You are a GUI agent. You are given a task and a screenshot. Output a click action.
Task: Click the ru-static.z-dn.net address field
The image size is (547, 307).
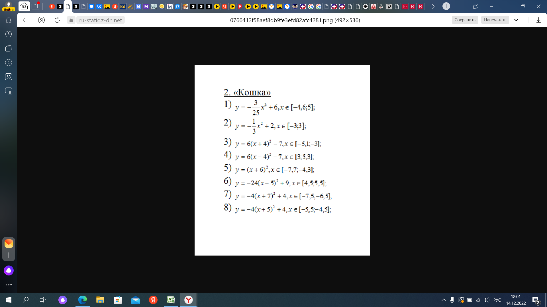[100, 20]
